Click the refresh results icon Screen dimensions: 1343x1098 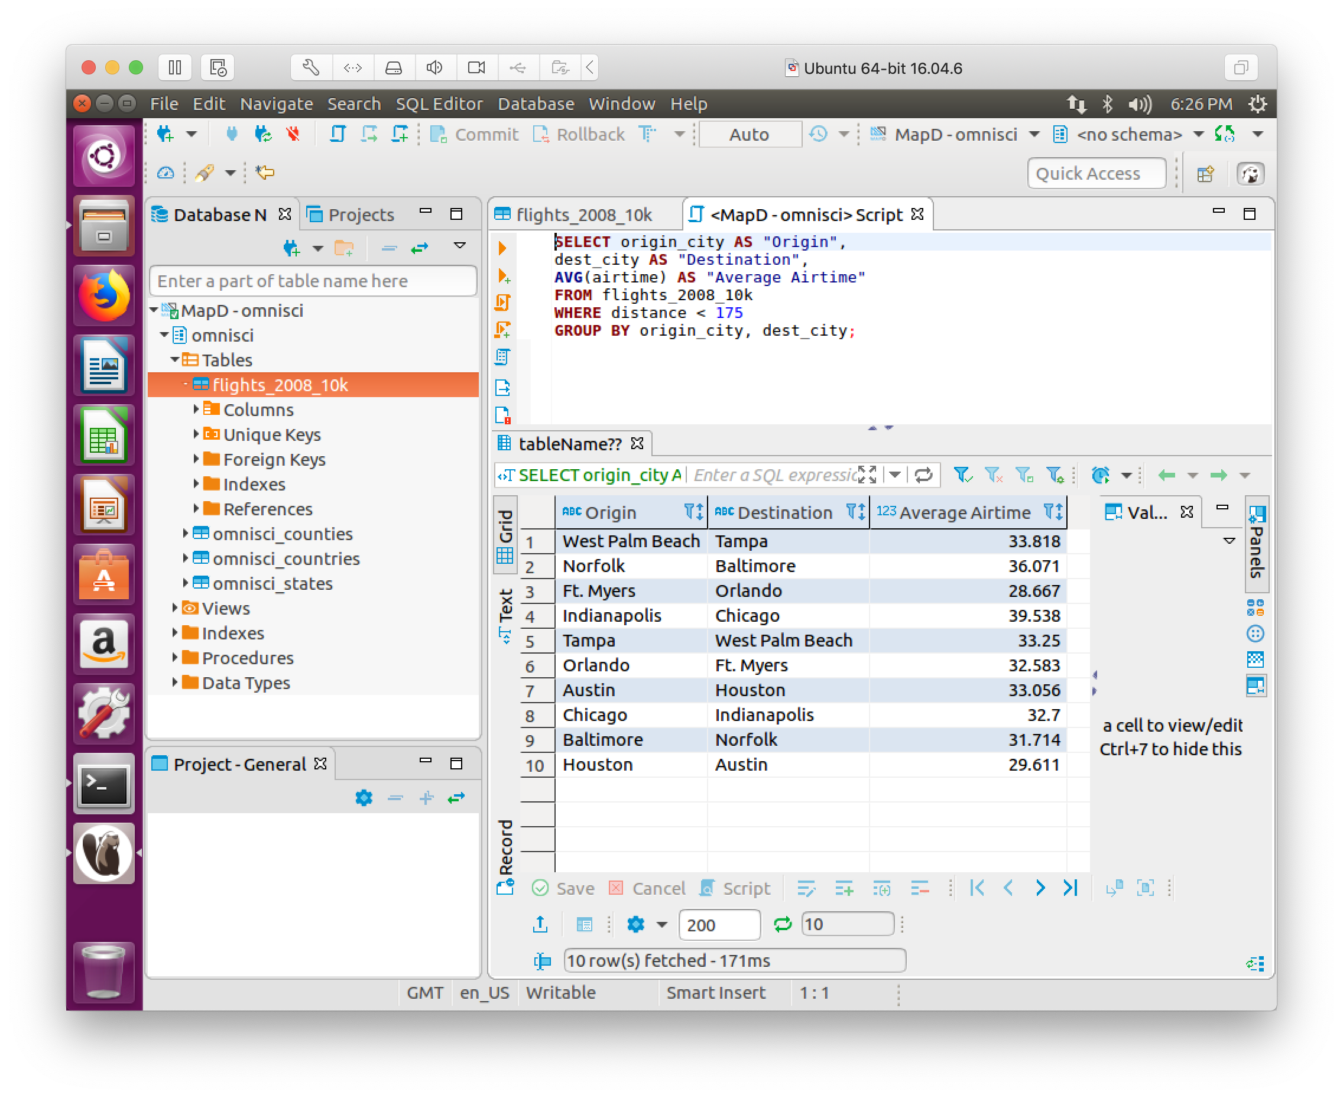(783, 925)
